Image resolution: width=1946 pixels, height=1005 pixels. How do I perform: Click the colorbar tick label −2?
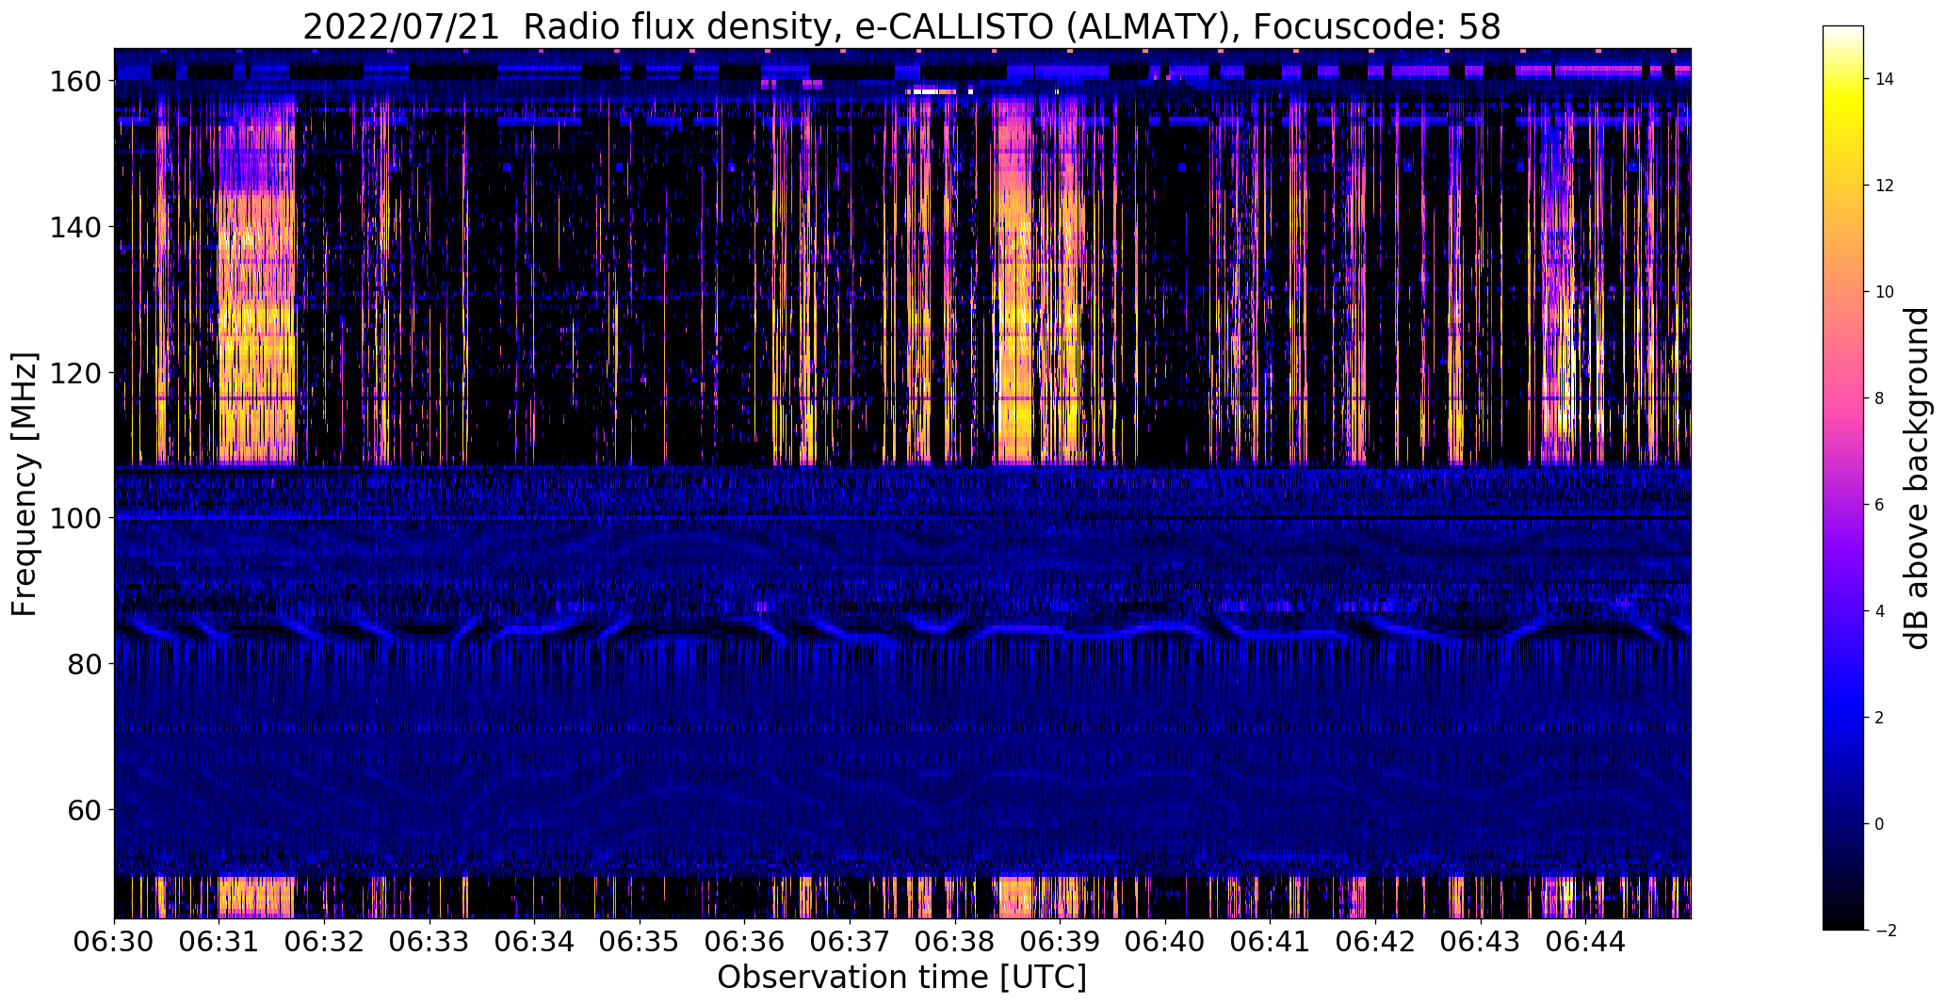point(1886,931)
